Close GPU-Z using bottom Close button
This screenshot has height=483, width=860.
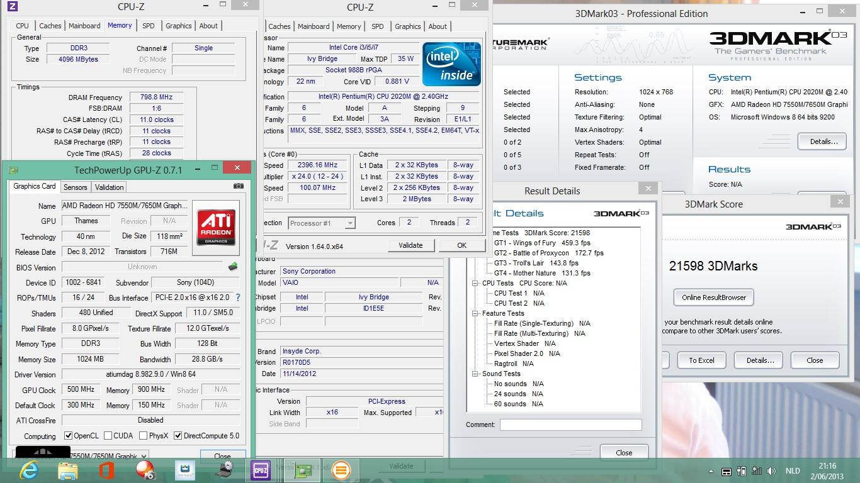[x=222, y=456]
